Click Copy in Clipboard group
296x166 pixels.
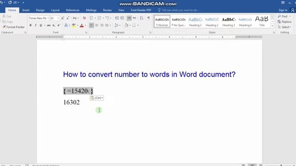(x=7, y=22)
